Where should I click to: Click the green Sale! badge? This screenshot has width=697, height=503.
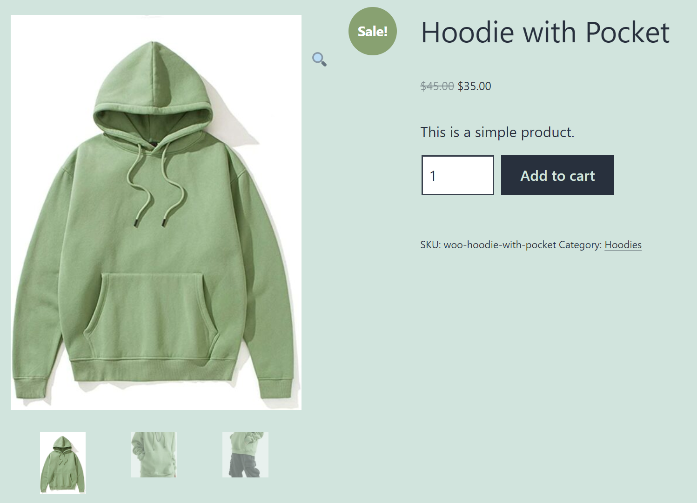coord(372,31)
